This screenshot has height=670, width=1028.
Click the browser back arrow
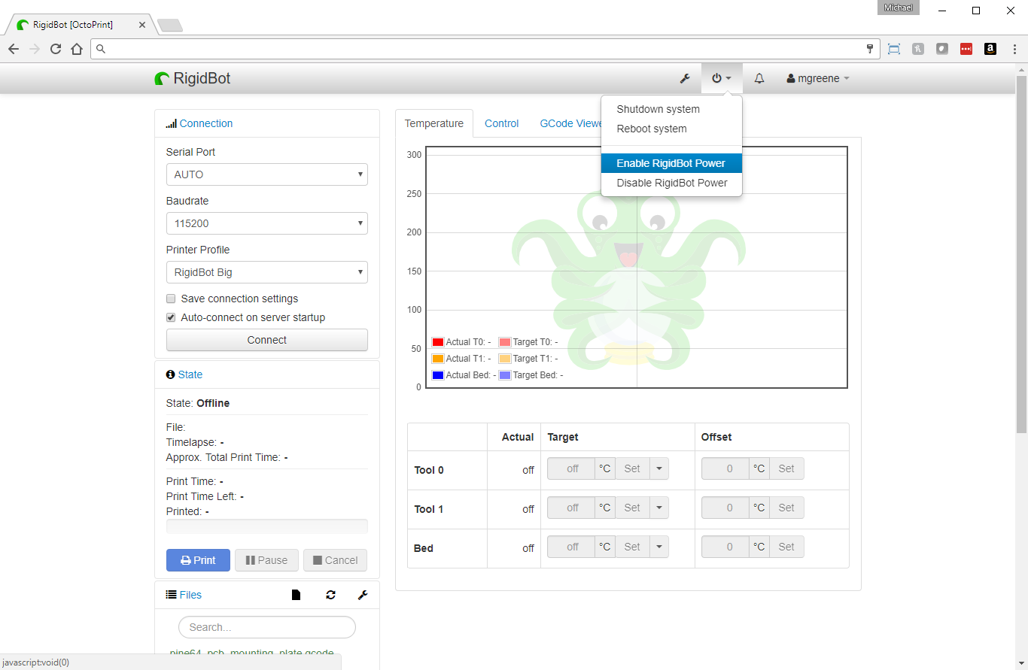[x=14, y=49]
